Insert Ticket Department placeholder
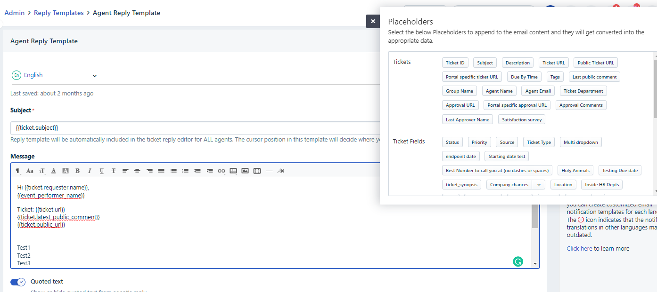The image size is (657, 292). point(583,91)
